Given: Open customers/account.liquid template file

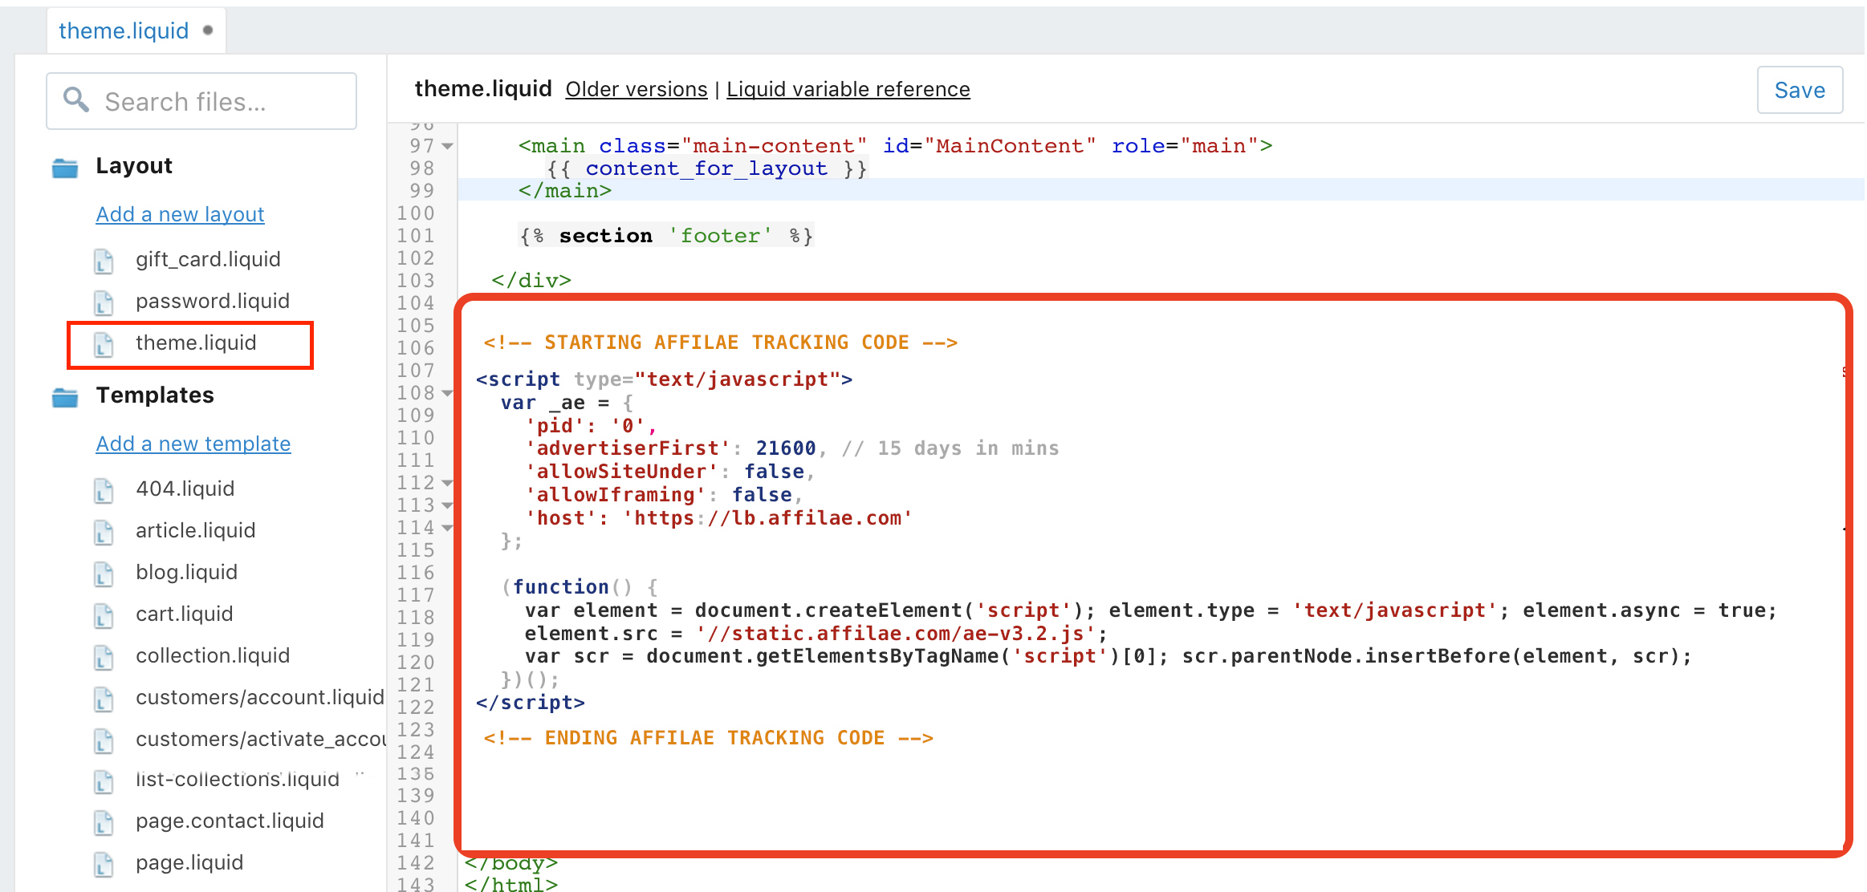Looking at the screenshot, I should [260, 697].
